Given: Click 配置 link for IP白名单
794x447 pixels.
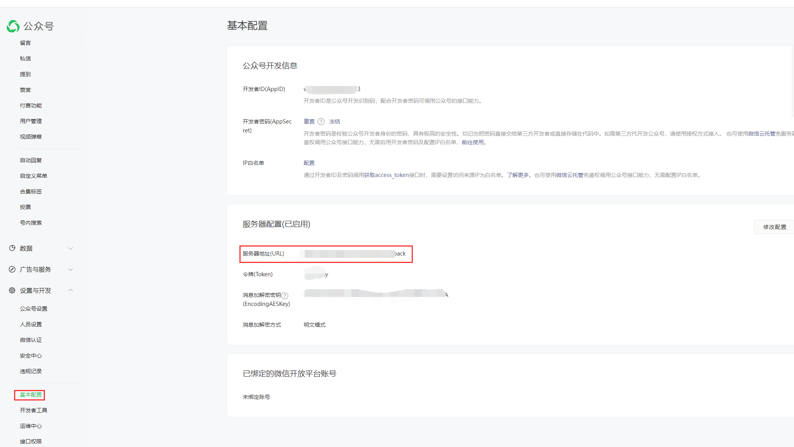Looking at the screenshot, I should click(x=309, y=163).
